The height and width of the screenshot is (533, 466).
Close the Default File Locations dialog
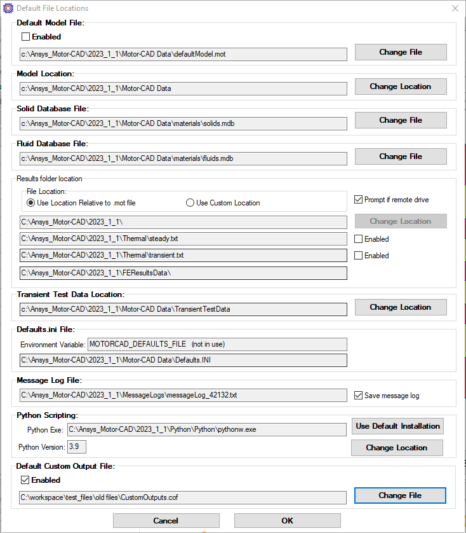[x=455, y=8]
